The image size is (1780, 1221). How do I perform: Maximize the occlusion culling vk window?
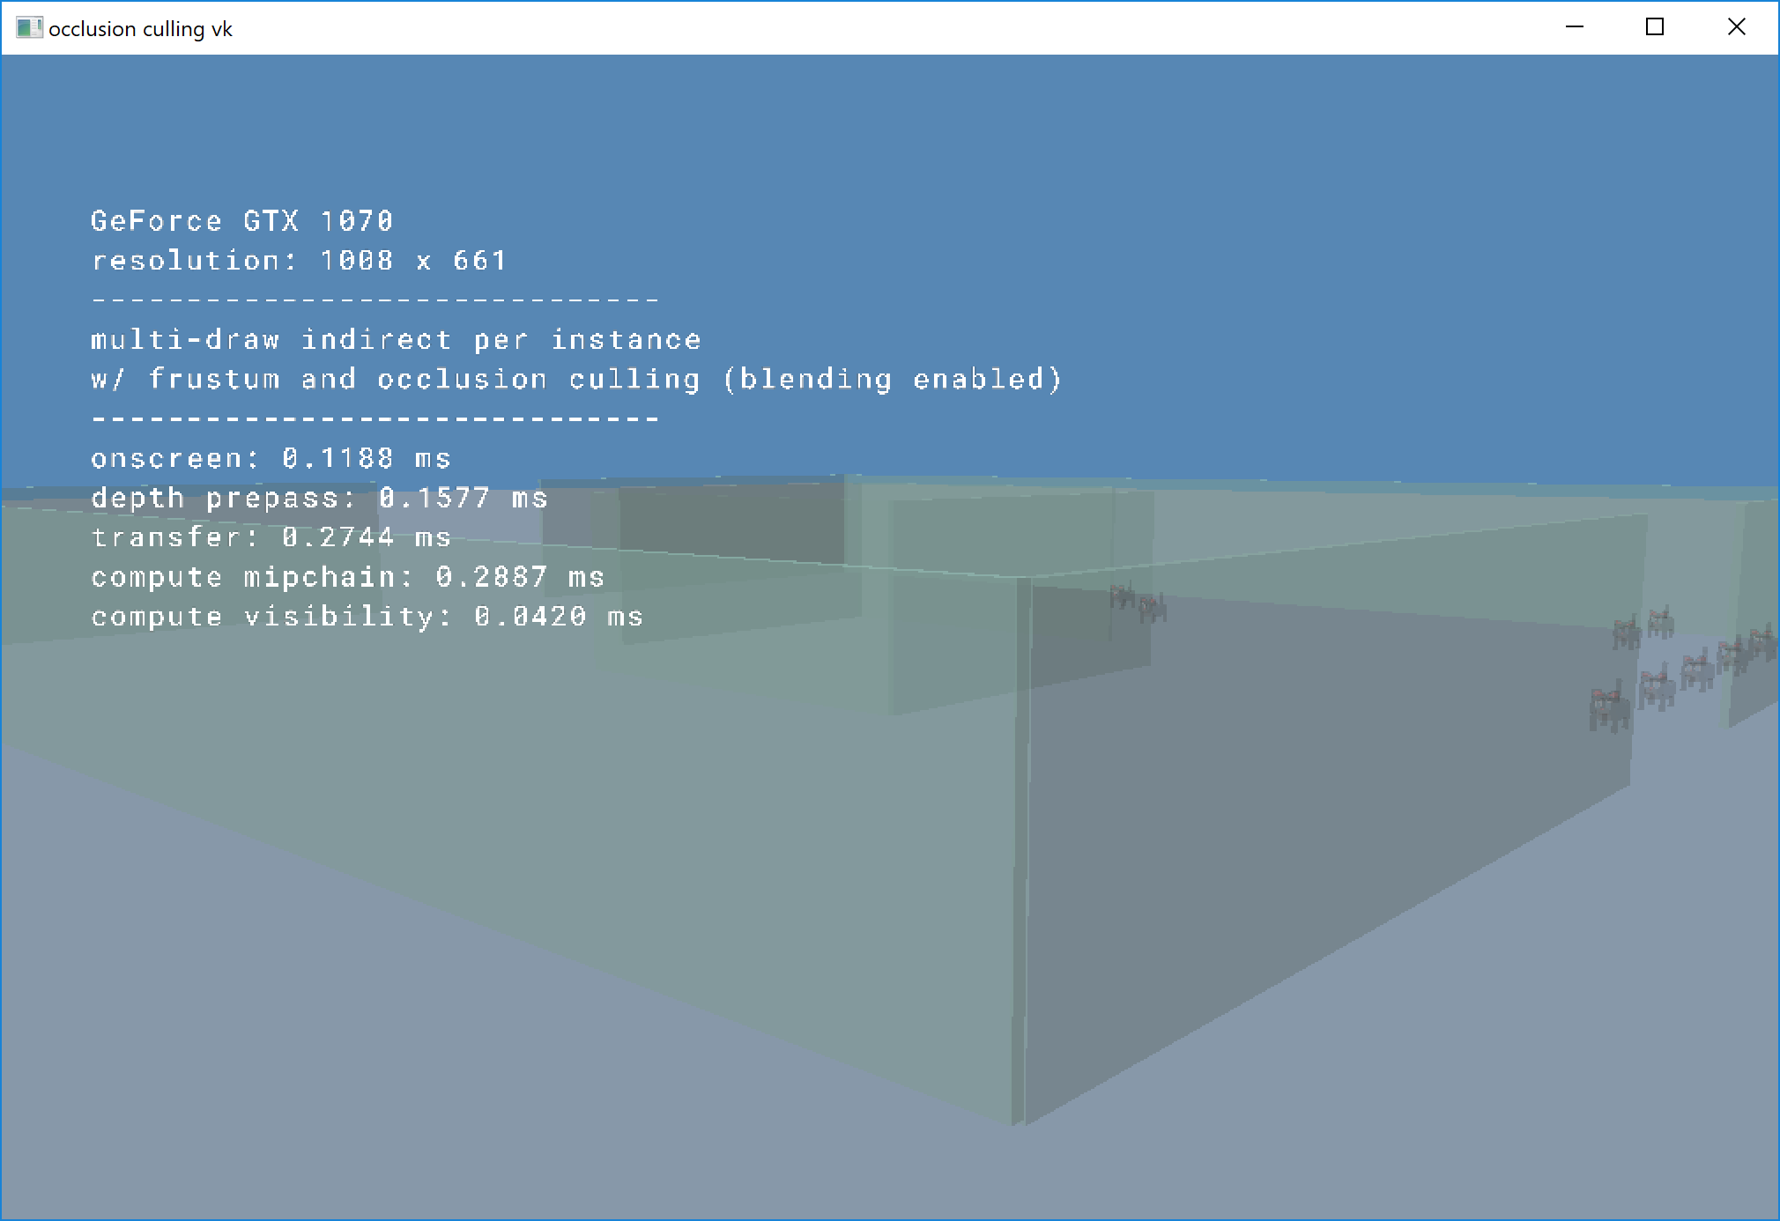(x=1655, y=27)
